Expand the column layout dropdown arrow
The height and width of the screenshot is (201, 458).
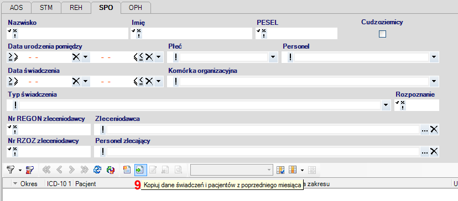pyautogui.click(x=302, y=170)
